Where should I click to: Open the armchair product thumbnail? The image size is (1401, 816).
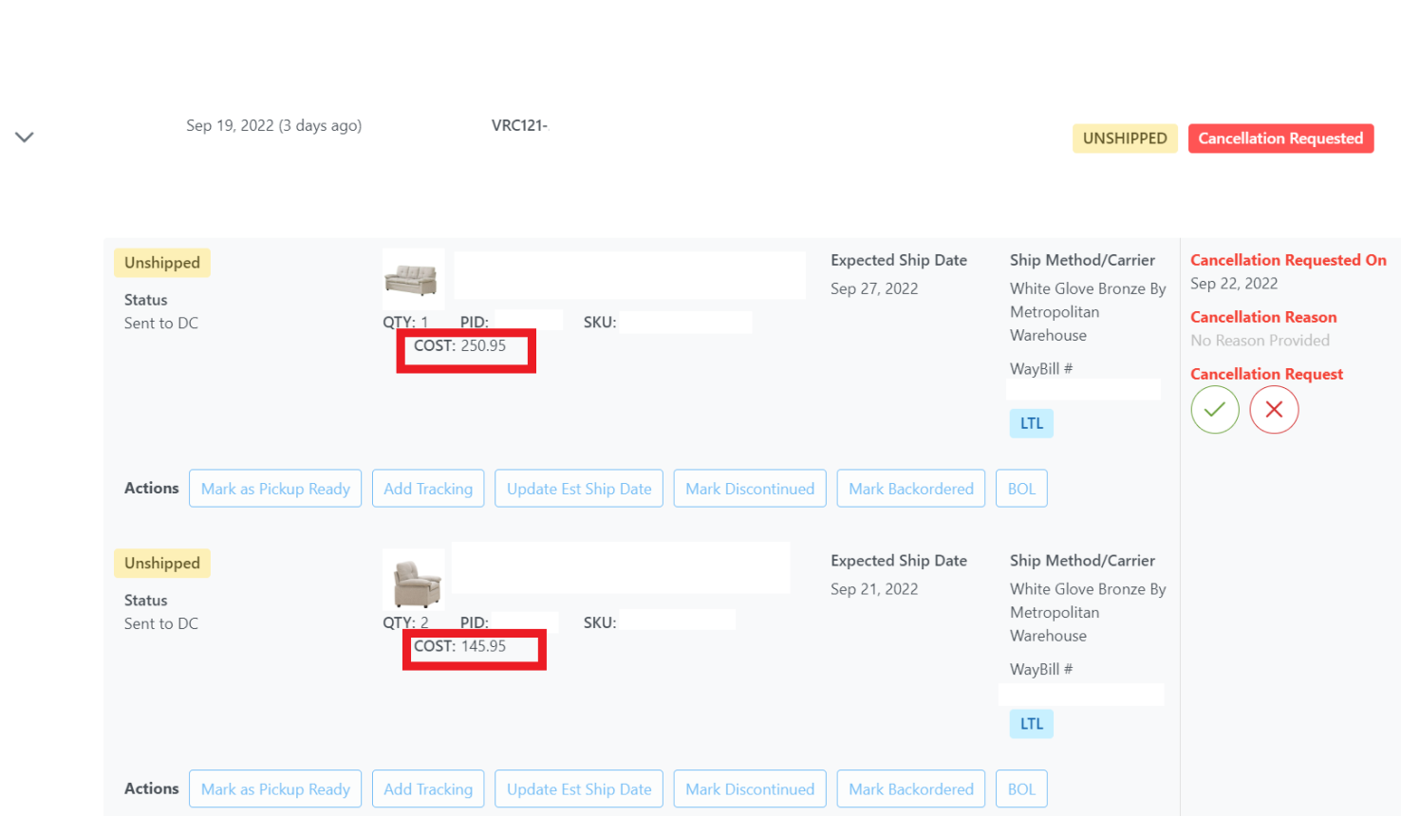(414, 580)
